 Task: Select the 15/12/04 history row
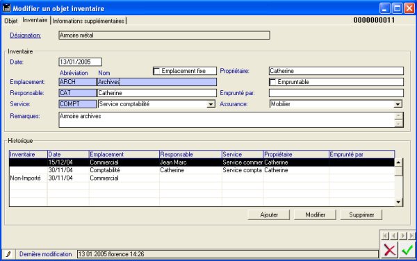point(202,162)
